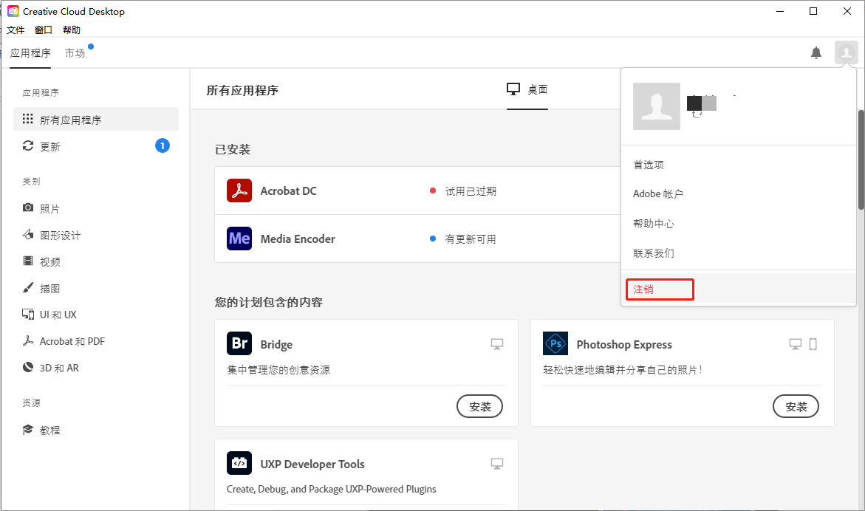This screenshot has height=511, width=865.
Task: Open the 文件 menu
Action: [16, 30]
